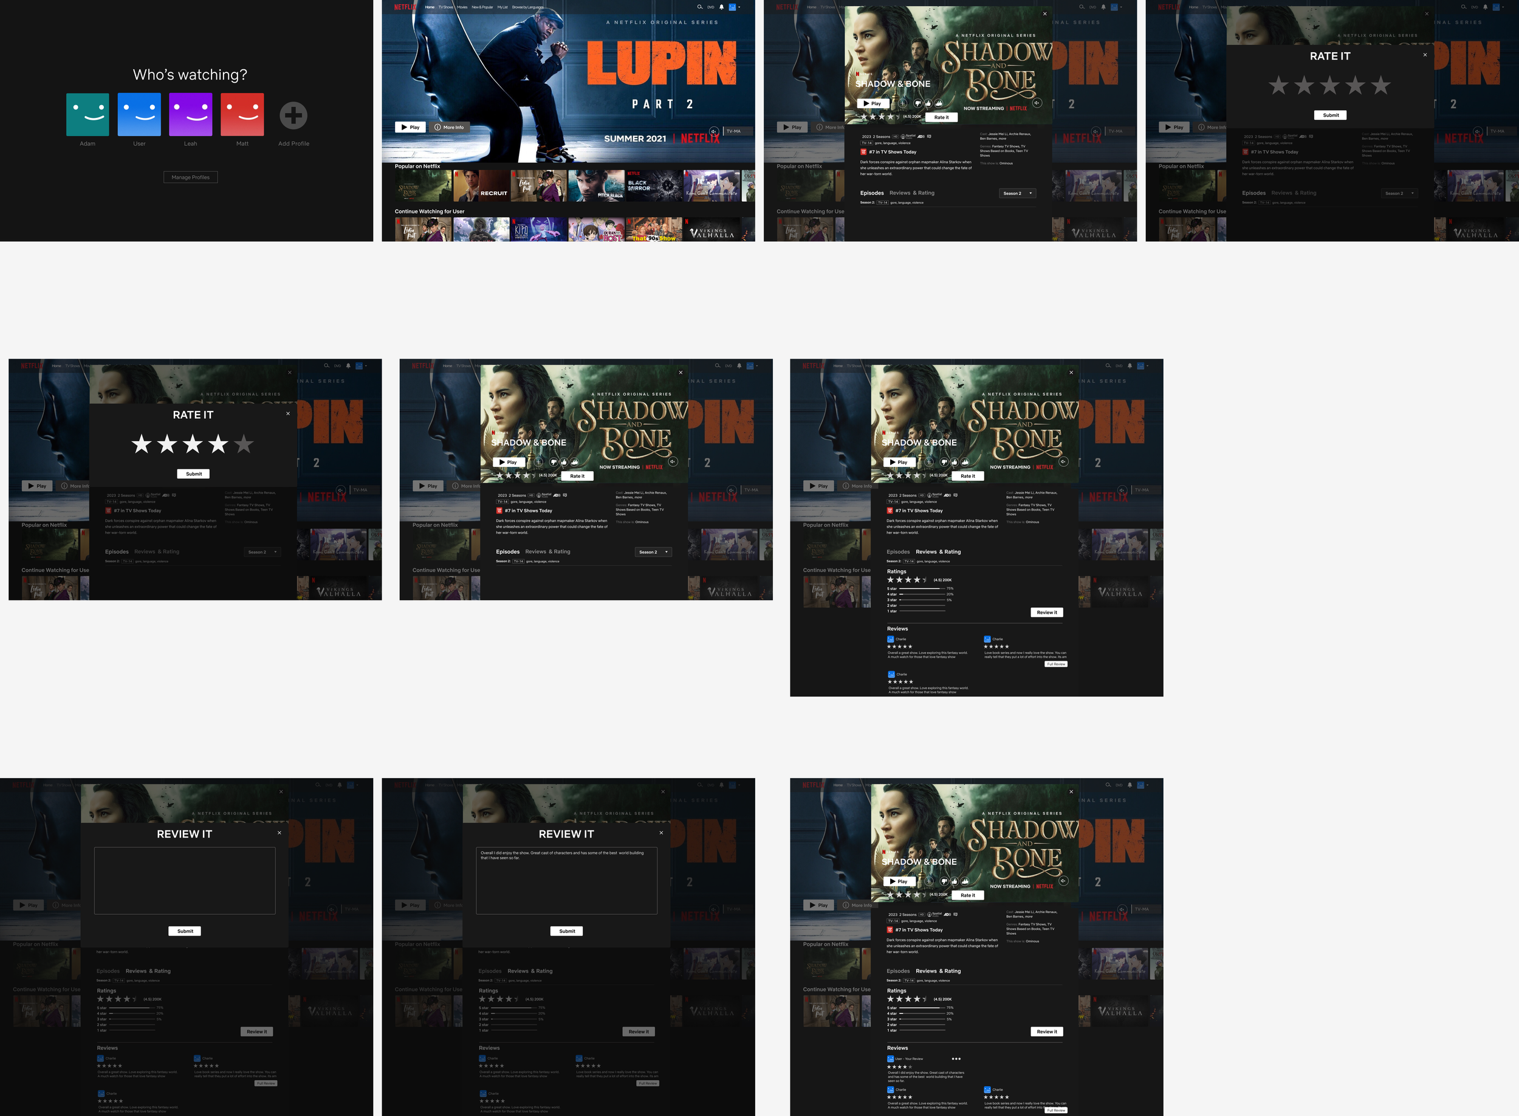Open the Pitch Black thumbnail in Popular row
Viewport: 1519px width, 1116px height.
[596, 186]
